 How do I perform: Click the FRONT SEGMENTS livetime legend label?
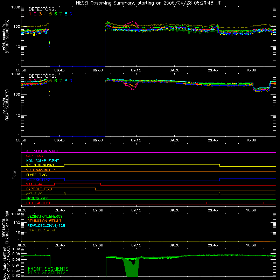coord(48,269)
